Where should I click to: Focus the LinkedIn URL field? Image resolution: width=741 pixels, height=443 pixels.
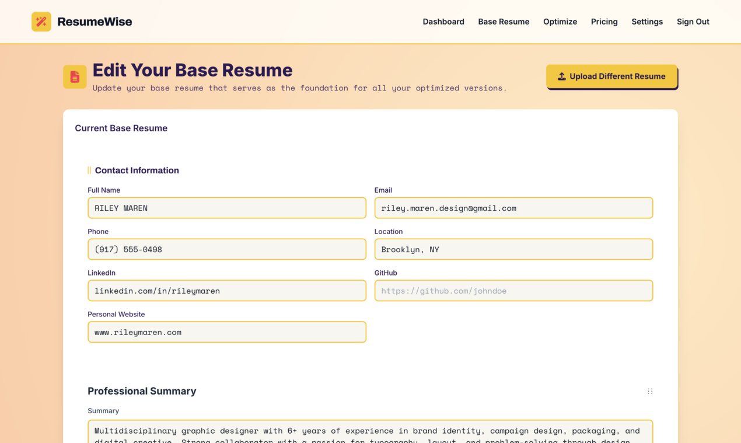[x=227, y=291]
